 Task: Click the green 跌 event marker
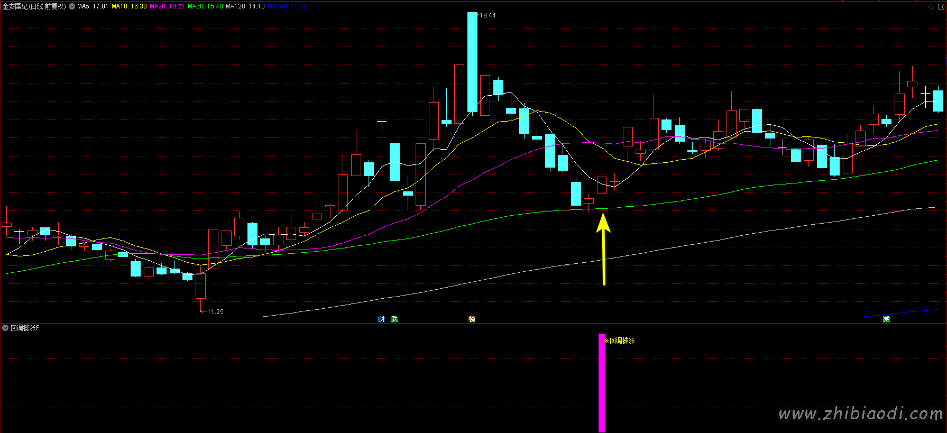pos(394,319)
